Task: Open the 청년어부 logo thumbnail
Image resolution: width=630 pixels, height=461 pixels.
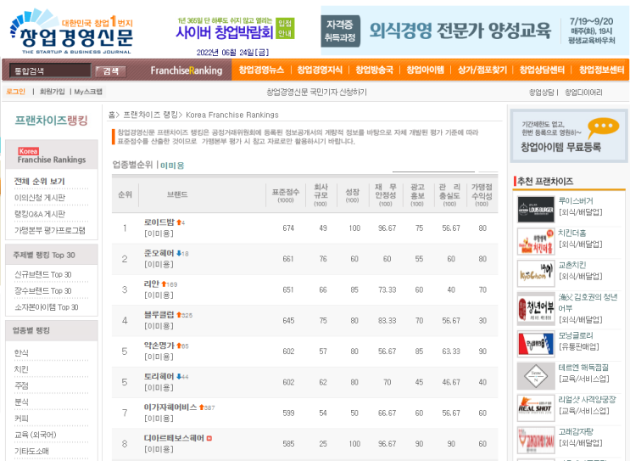Action: pyautogui.click(x=536, y=309)
